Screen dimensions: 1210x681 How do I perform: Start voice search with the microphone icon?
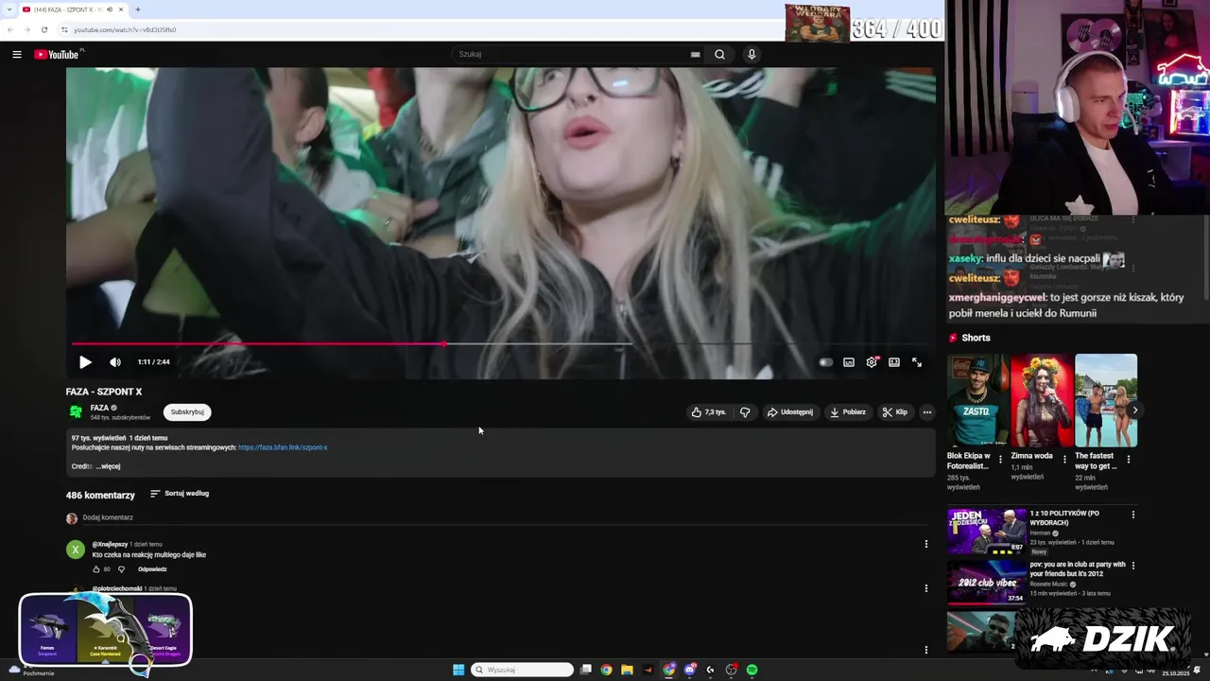[x=752, y=54]
